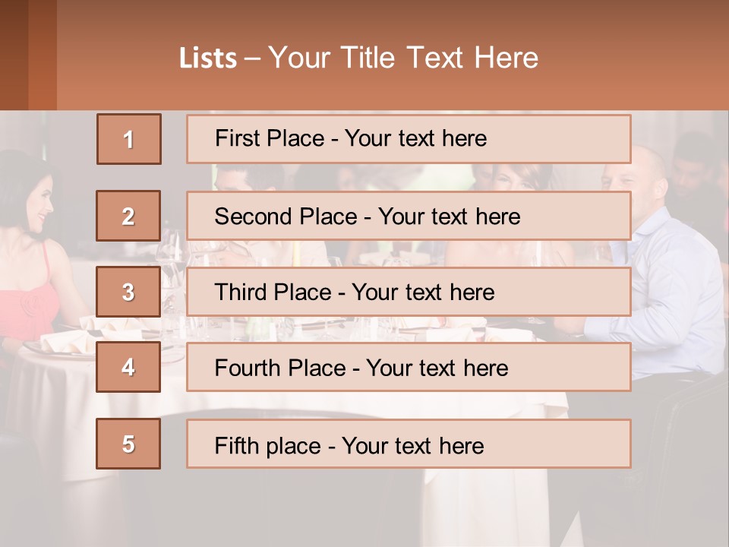Viewport: 729px width, 547px height.
Task: Select the Fifth place text box
Action: (x=409, y=444)
